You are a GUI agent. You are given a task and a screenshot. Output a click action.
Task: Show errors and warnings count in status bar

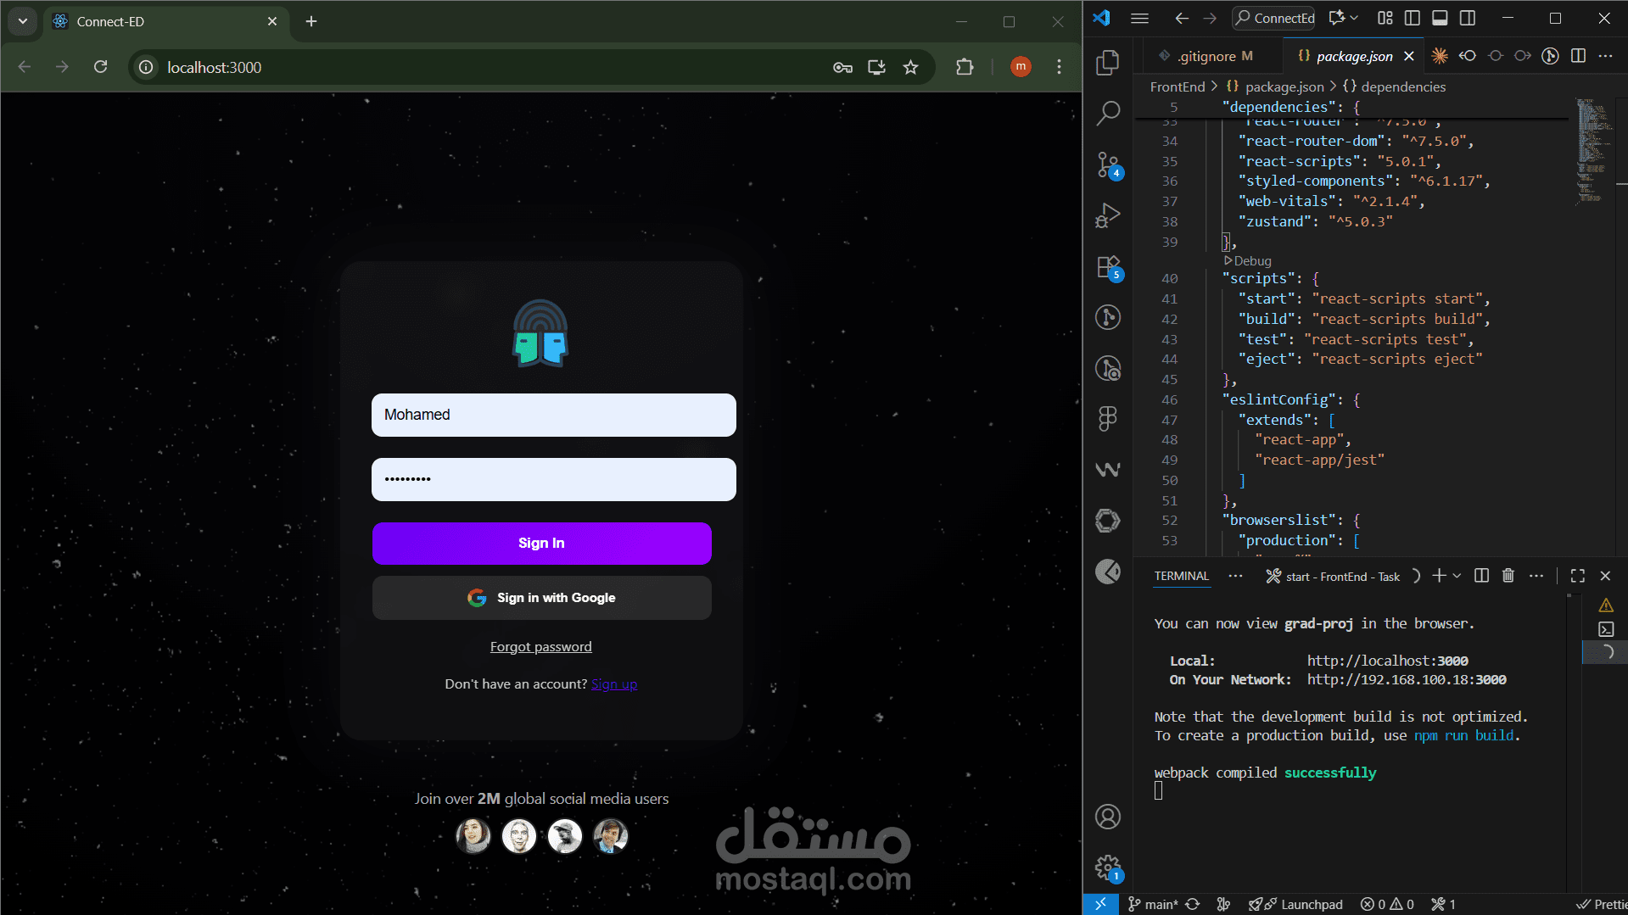[x=1387, y=904]
